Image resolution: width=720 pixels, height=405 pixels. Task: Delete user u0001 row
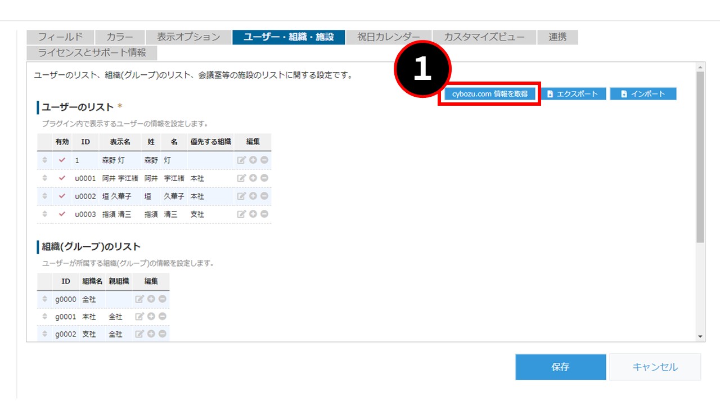coord(264,178)
